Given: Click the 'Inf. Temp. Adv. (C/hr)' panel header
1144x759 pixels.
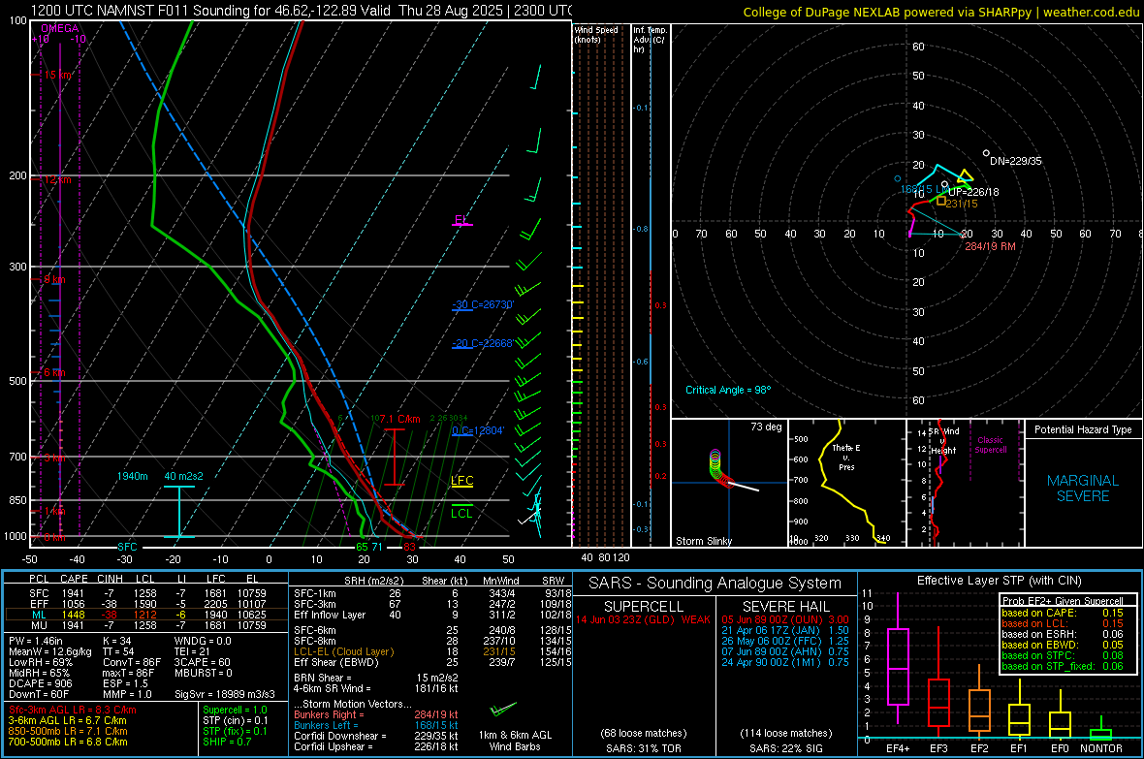Looking at the screenshot, I should point(650,40).
